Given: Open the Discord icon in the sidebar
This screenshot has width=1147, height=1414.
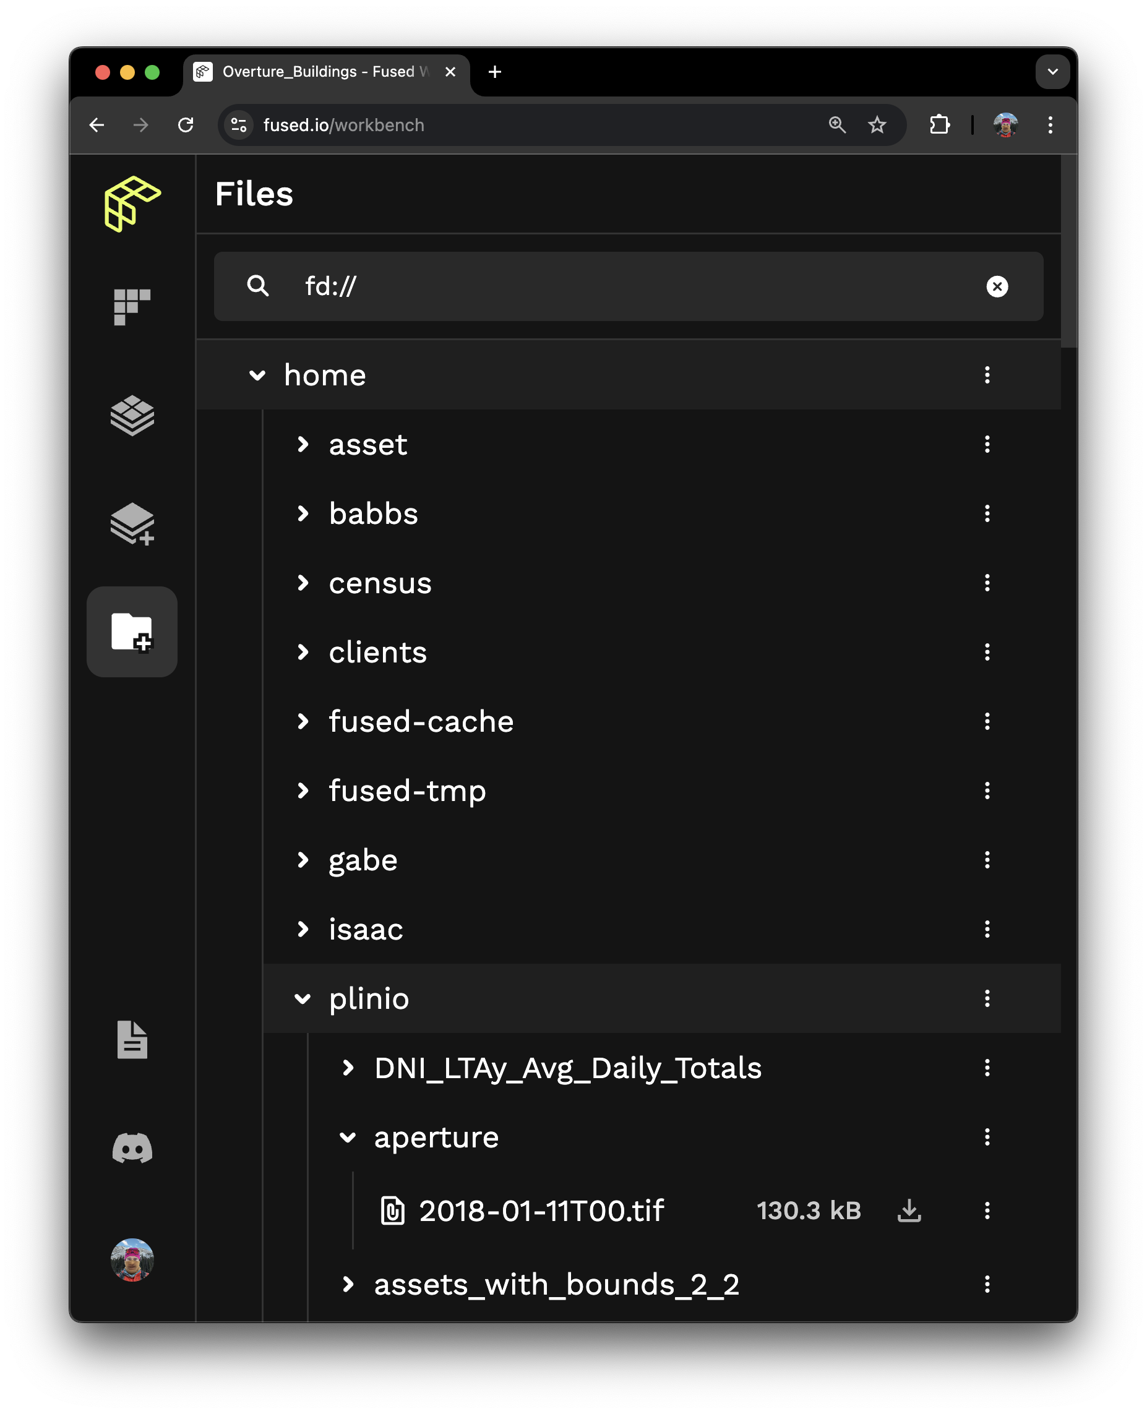Looking at the screenshot, I should [x=132, y=1147].
